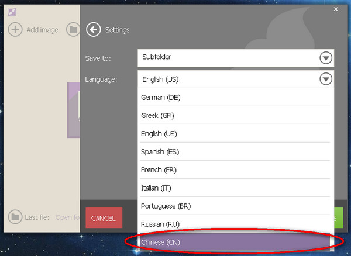
Task: Click the back arrow beside Settings
Action: (x=94, y=29)
